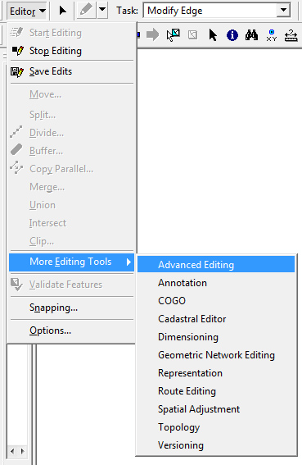Image resolution: width=302 pixels, height=465 pixels.
Task: Select the Measure tool icon
Action: (x=291, y=35)
